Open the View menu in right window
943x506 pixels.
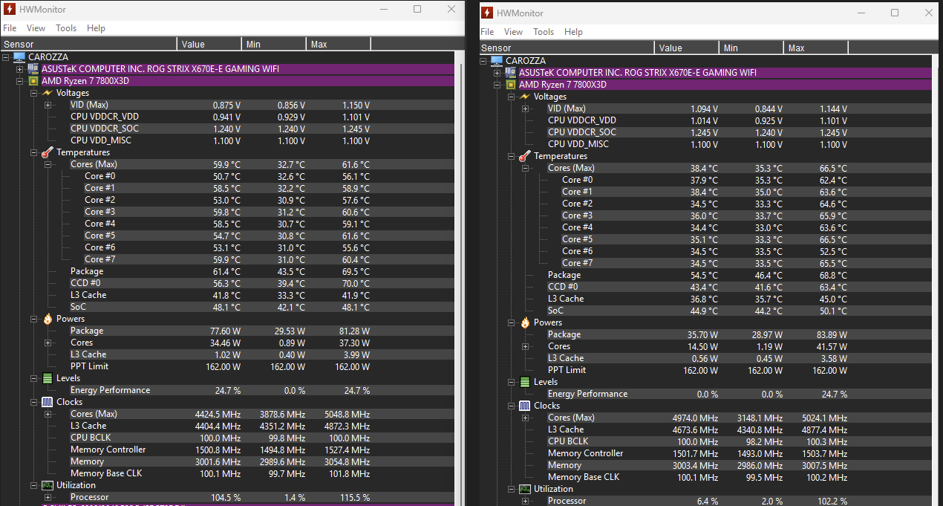(x=513, y=32)
